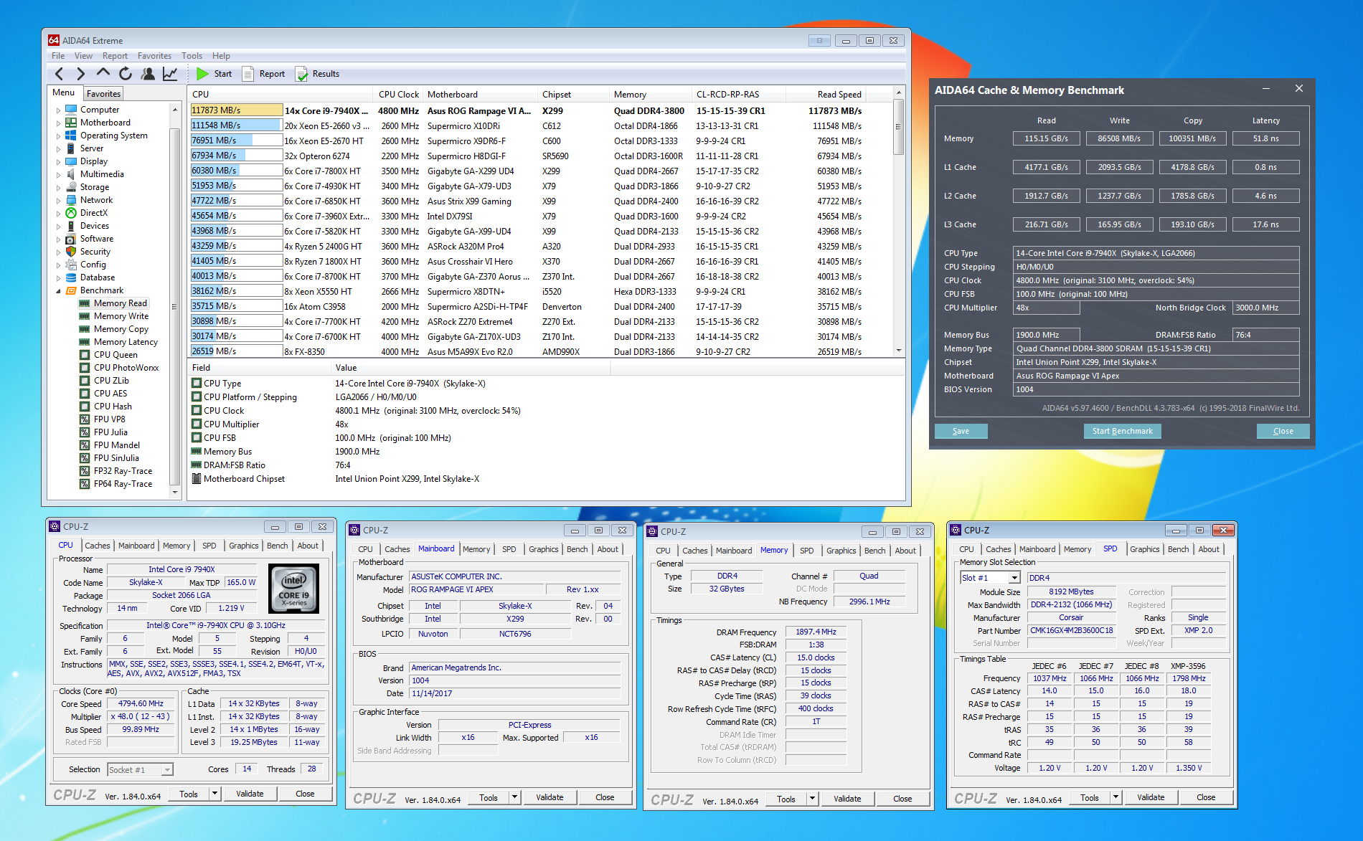Viewport: 1363px width, 841px height.
Task: Select CPU AES benchmark item
Action: pos(110,394)
